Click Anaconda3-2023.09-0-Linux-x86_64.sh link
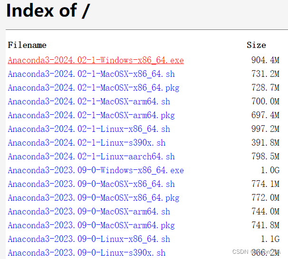288x259 pixels. pos(89,239)
